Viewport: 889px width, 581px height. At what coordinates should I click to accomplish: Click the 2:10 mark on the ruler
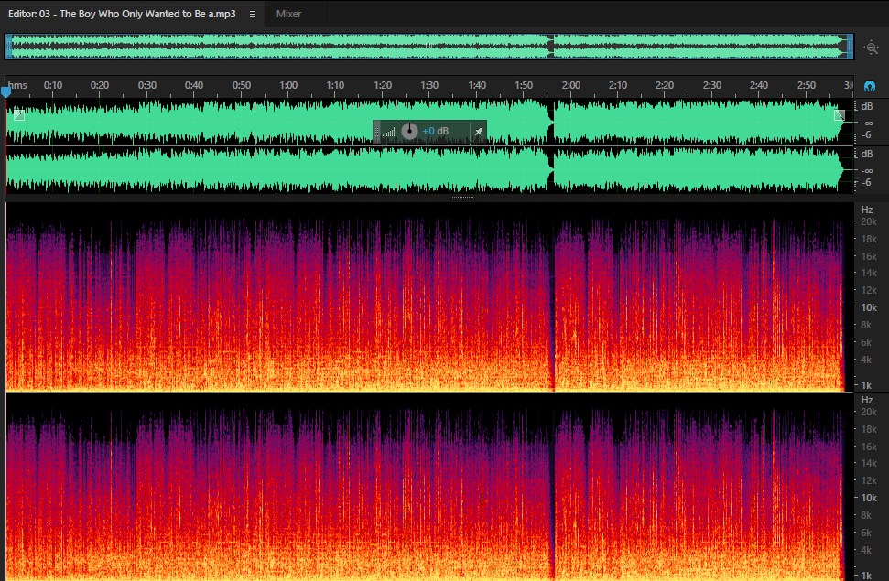click(617, 85)
